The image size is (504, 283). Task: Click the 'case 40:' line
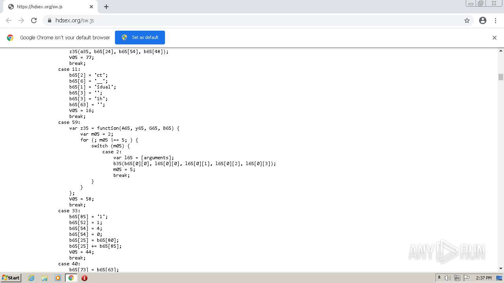69,264
